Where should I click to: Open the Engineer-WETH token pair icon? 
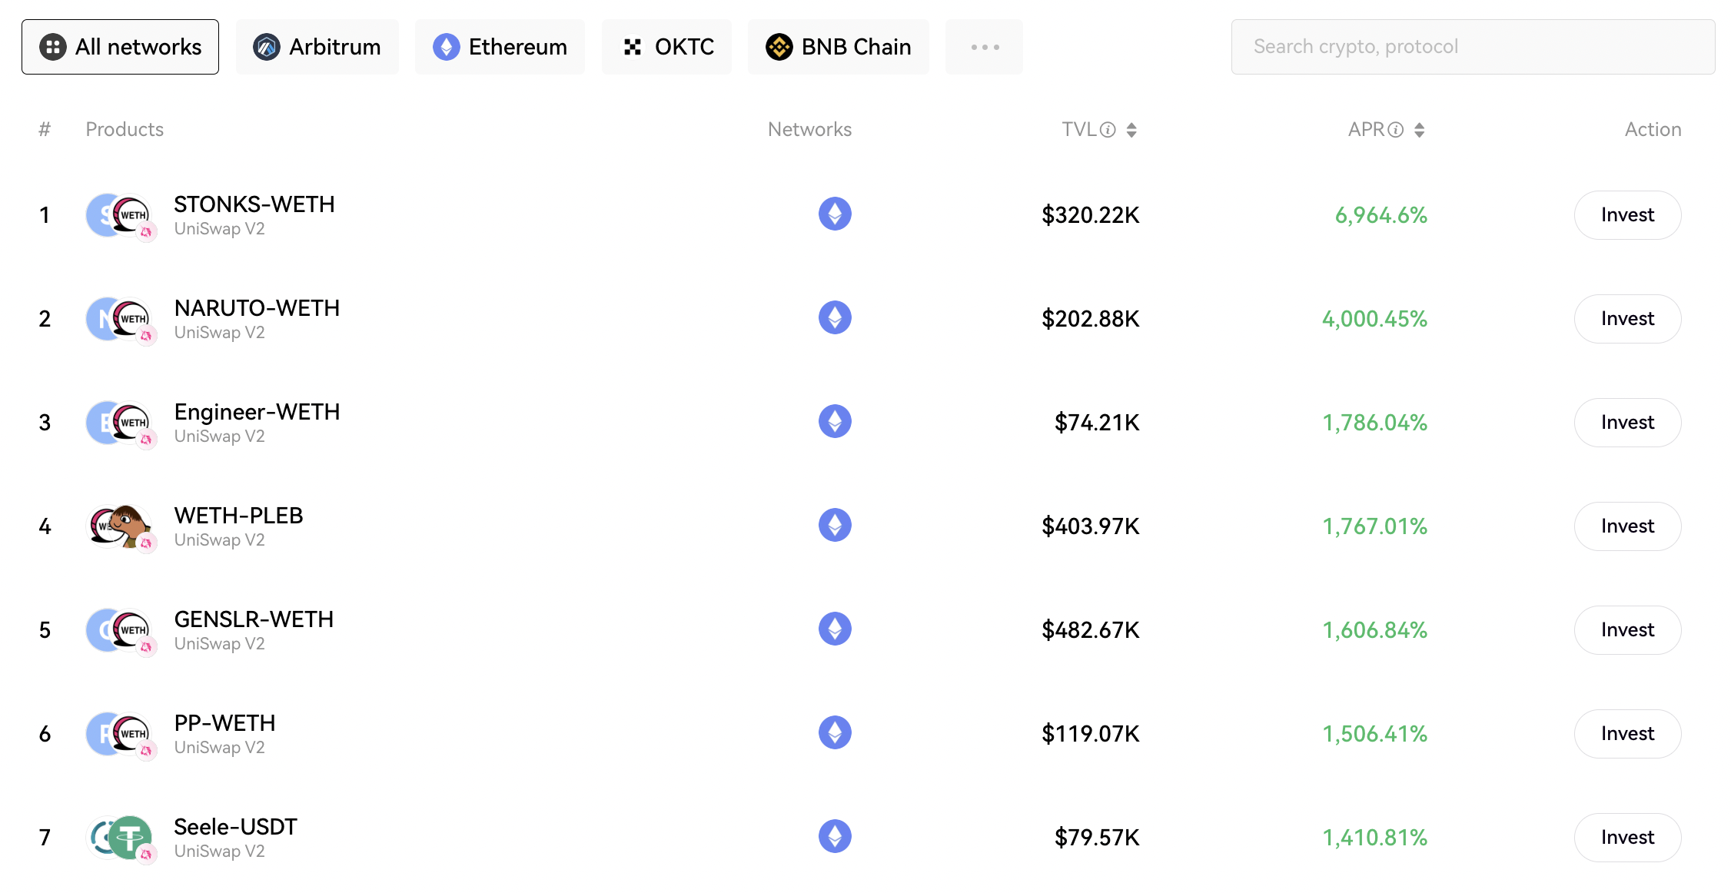coord(121,424)
